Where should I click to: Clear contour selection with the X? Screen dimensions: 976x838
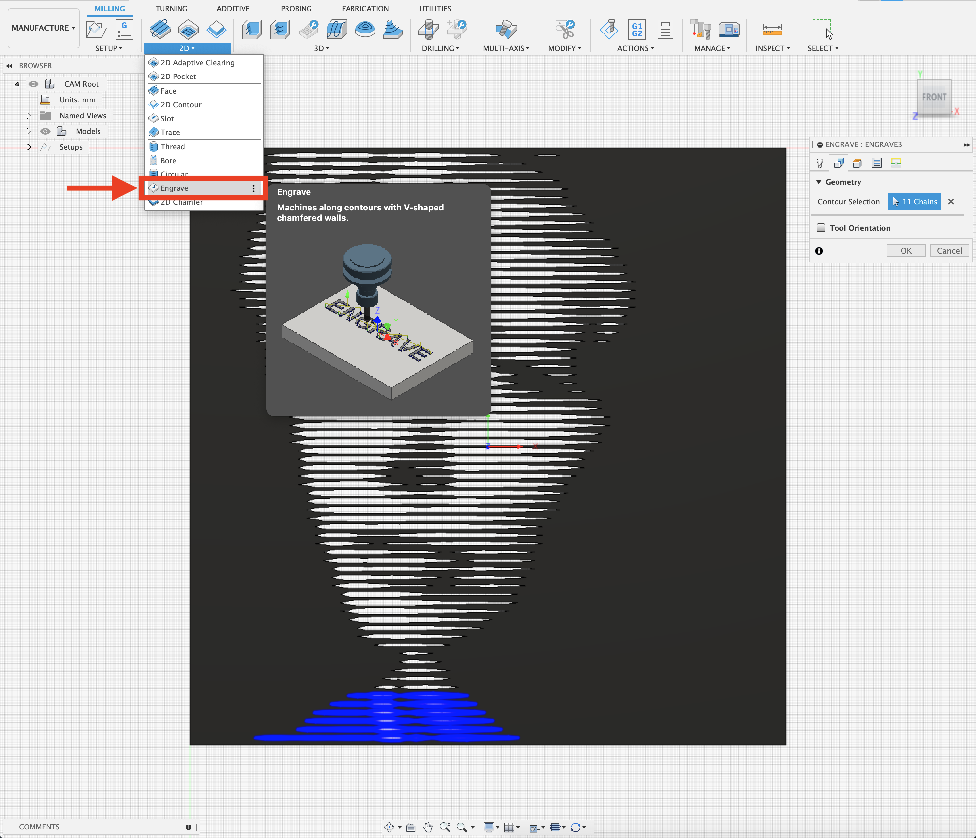coord(950,202)
